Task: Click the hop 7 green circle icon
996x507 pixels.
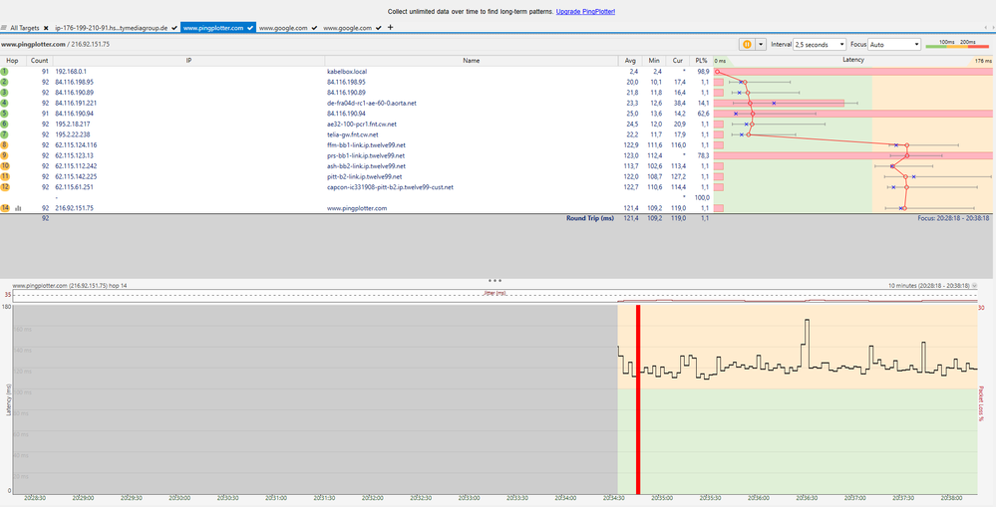Action: pos(4,134)
